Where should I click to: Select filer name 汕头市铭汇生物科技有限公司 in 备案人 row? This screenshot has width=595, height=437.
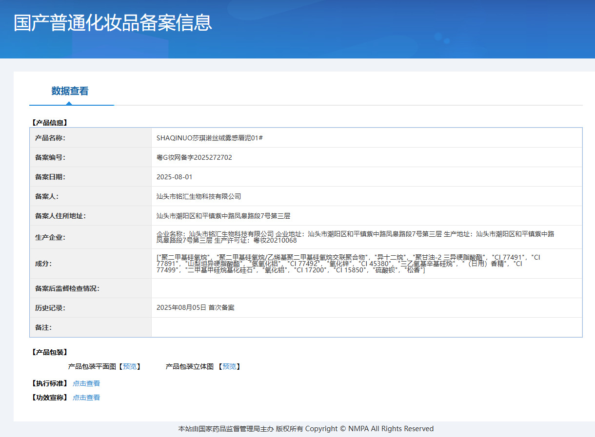199,196
